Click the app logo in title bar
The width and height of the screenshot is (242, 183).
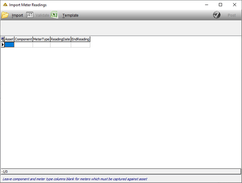pos(5,5)
